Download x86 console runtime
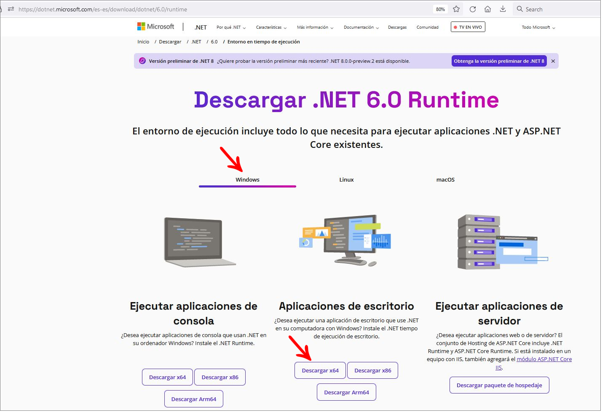 (x=220, y=377)
